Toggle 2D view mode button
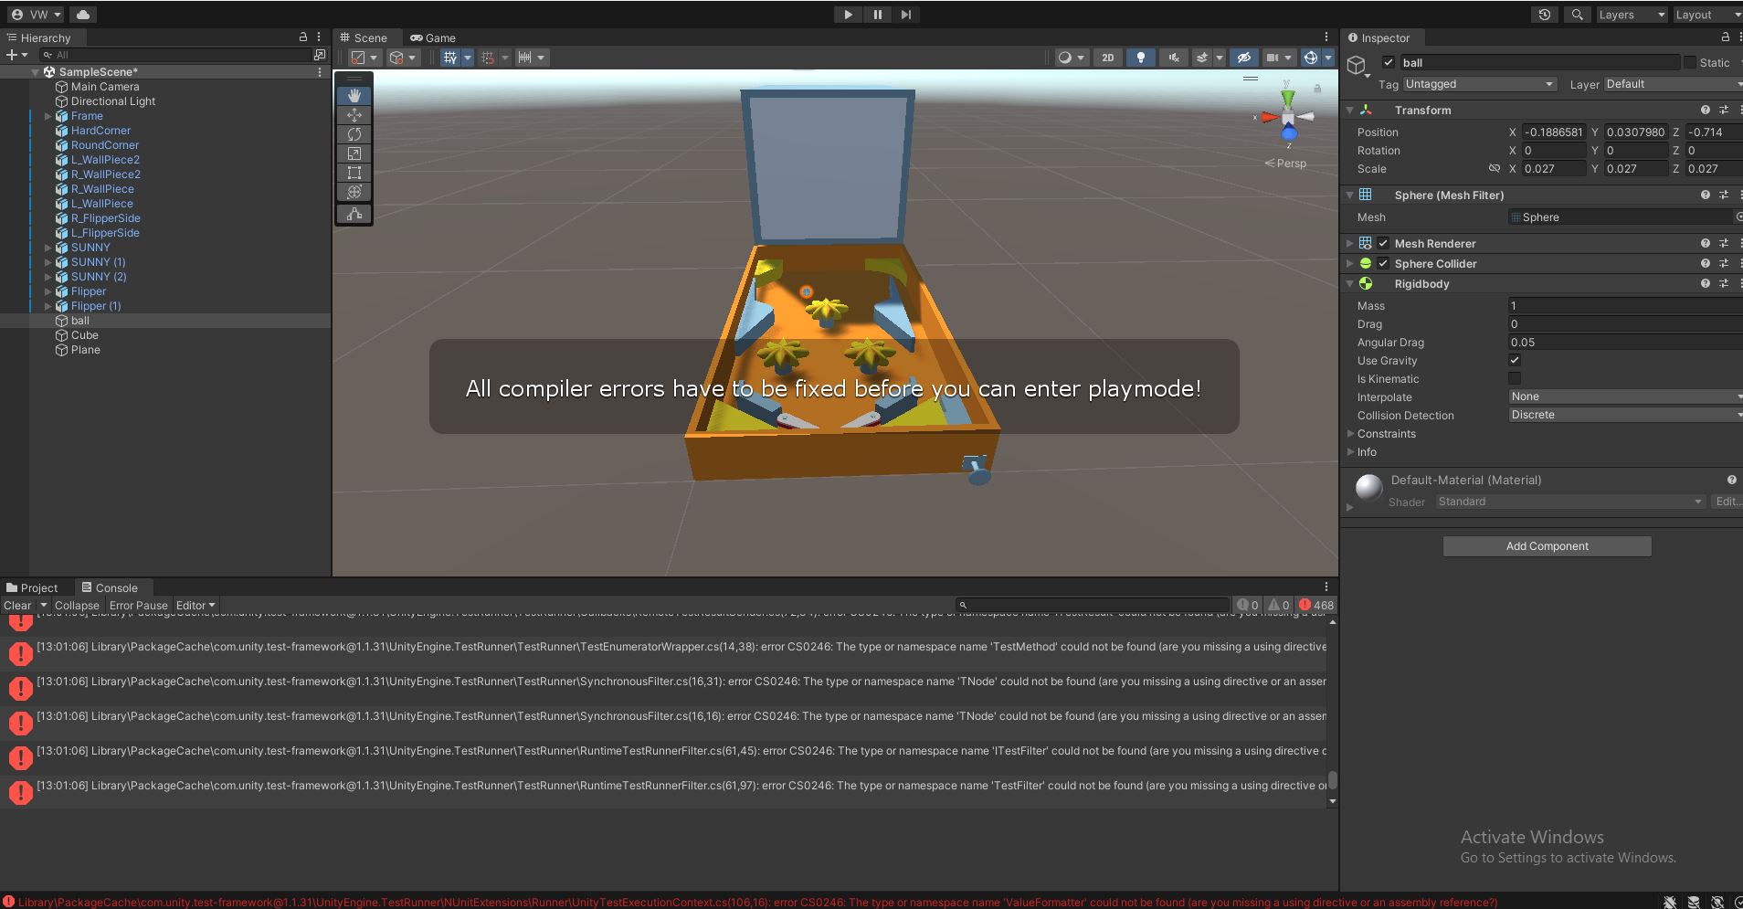Image resolution: width=1743 pixels, height=909 pixels. pyautogui.click(x=1107, y=58)
